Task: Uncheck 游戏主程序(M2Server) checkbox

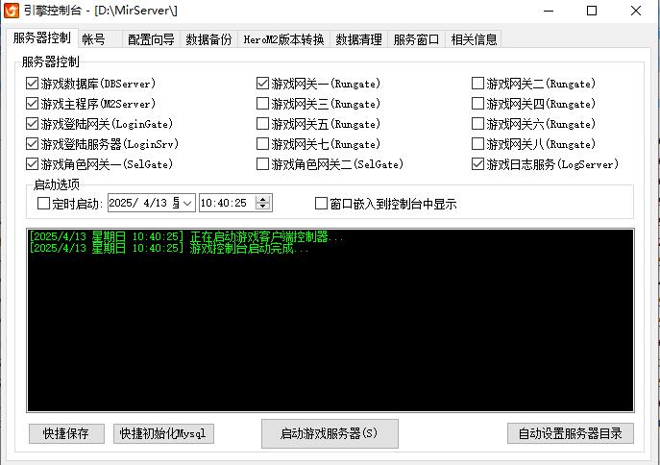Action: (x=32, y=104)
